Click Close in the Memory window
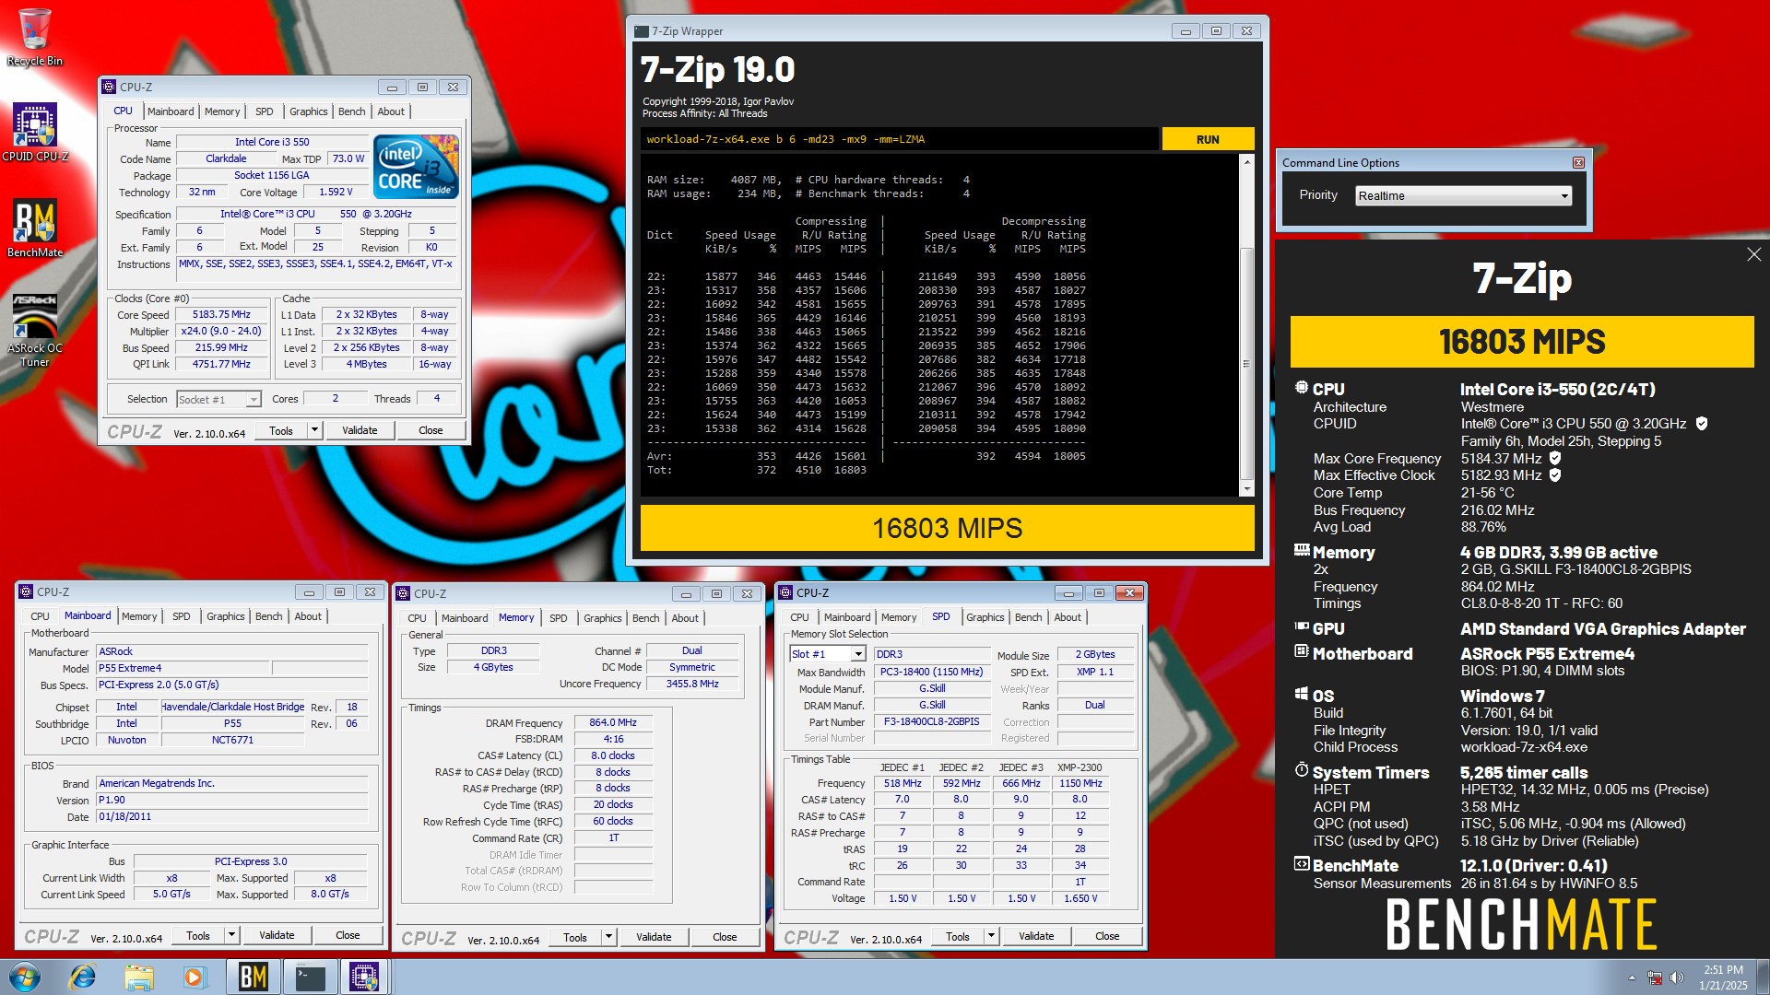Screen dimensions: 1770x995 pos(725,937)
